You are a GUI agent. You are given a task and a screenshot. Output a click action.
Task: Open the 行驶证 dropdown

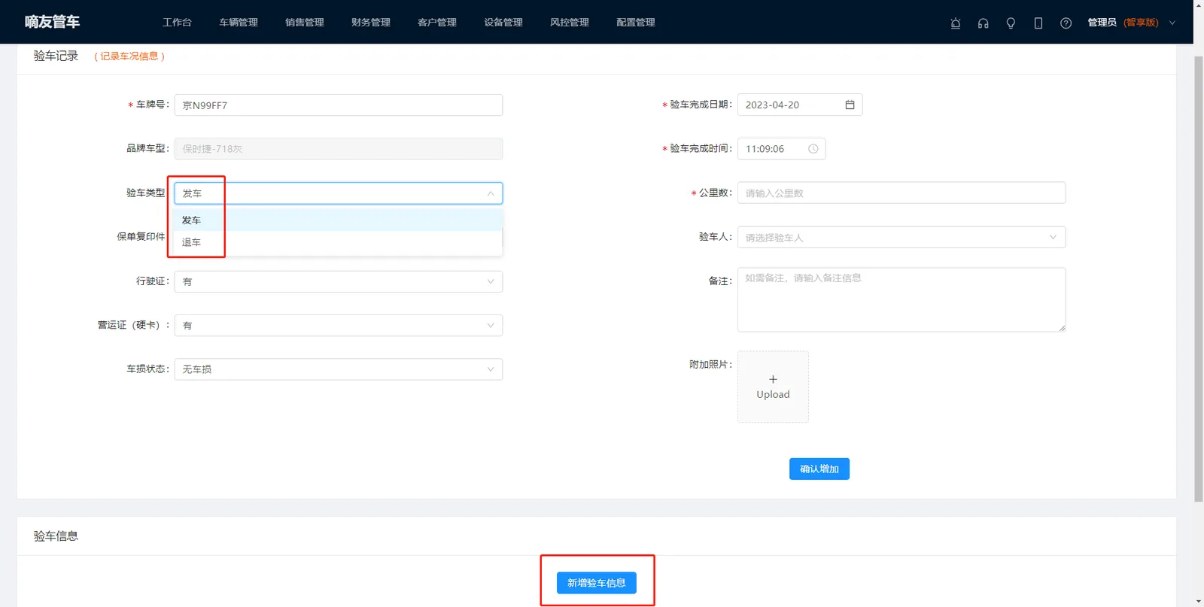pyautogui.click(x=339, y=281)
